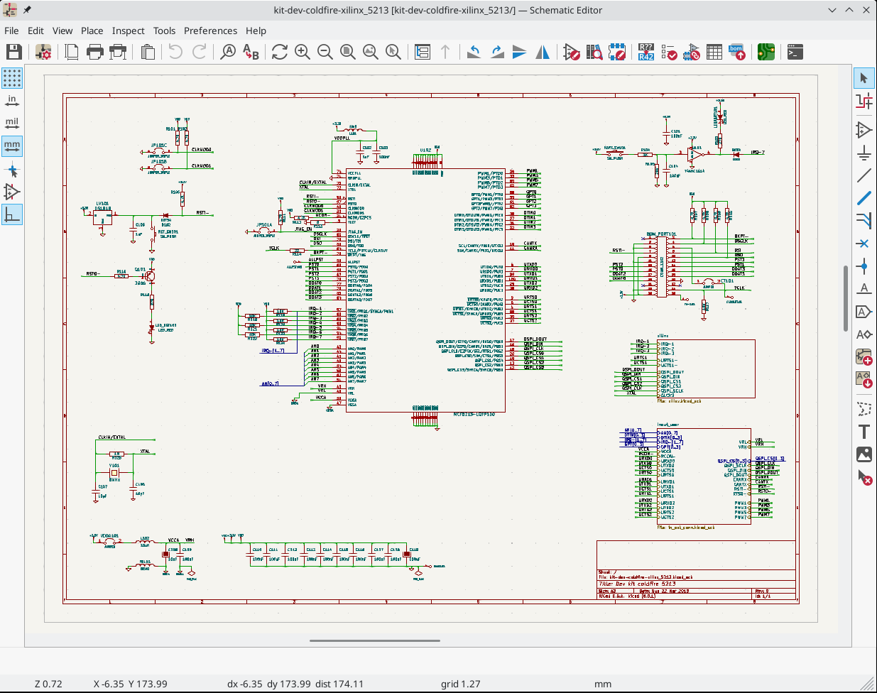The image size is (877, 693).
Task: Switch display units to inches
Action: (x=12, y=101)
